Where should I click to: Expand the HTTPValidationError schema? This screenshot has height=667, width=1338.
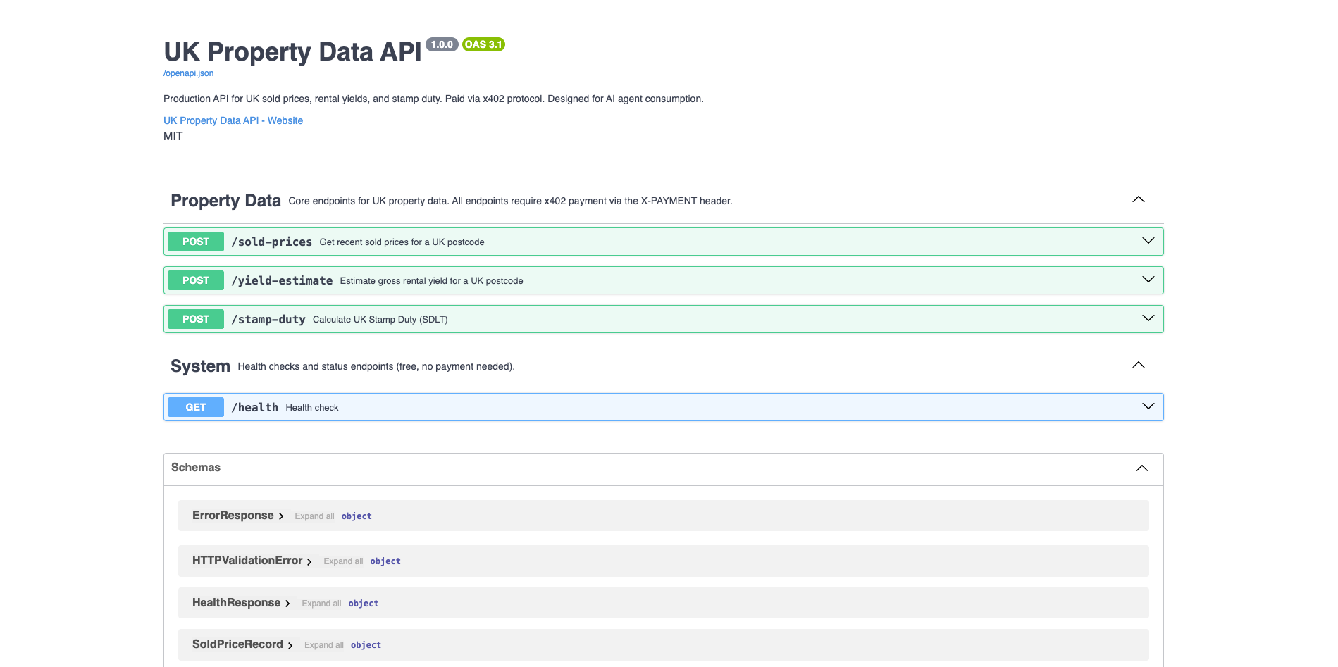pos(248,561)
